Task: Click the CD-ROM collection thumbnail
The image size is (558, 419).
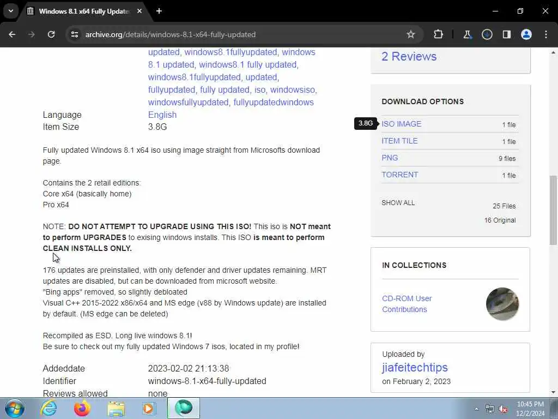Action: pyautogui.click(x=502, y=304)
